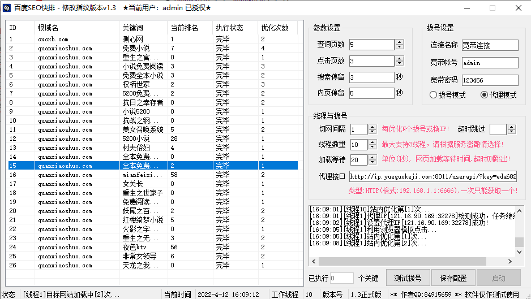Image resolution: width=531 pixels, height=299 pixels.
Task: Increase 加载等待 value with up arrow
Action: coord(372,157)
